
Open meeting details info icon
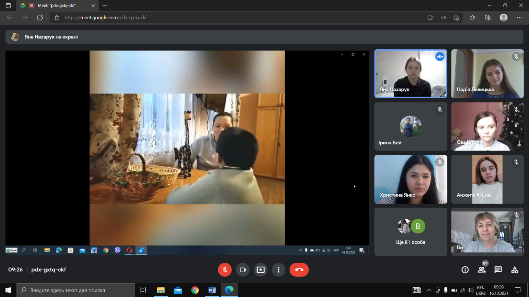(x=465, y=270)
